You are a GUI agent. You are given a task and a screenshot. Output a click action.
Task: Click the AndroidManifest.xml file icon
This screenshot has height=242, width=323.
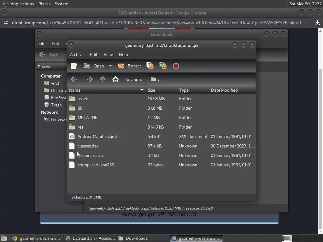[72, 136]
